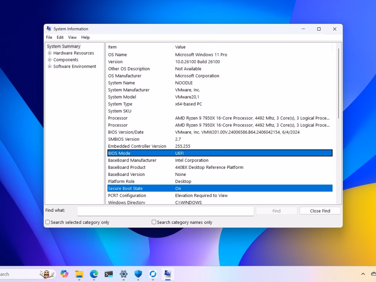Select the OS Name row
376x282 pixels.
(x=220, y=55)
